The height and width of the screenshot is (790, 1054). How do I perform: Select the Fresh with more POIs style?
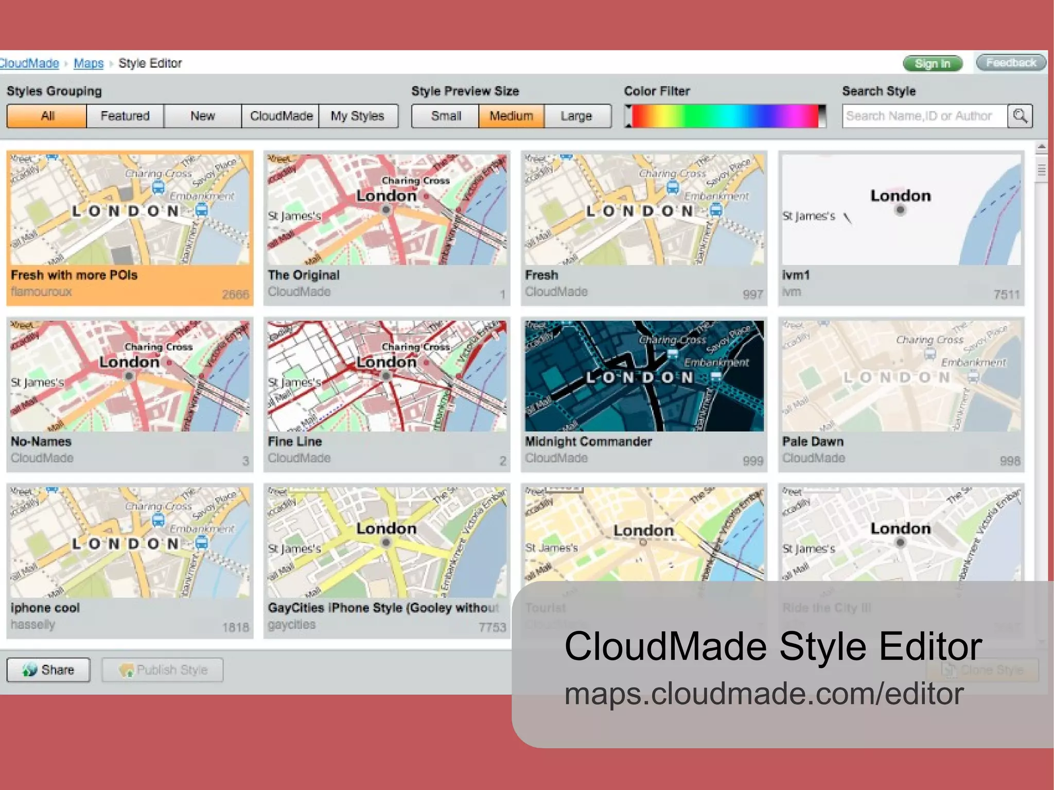pos(130,228)
